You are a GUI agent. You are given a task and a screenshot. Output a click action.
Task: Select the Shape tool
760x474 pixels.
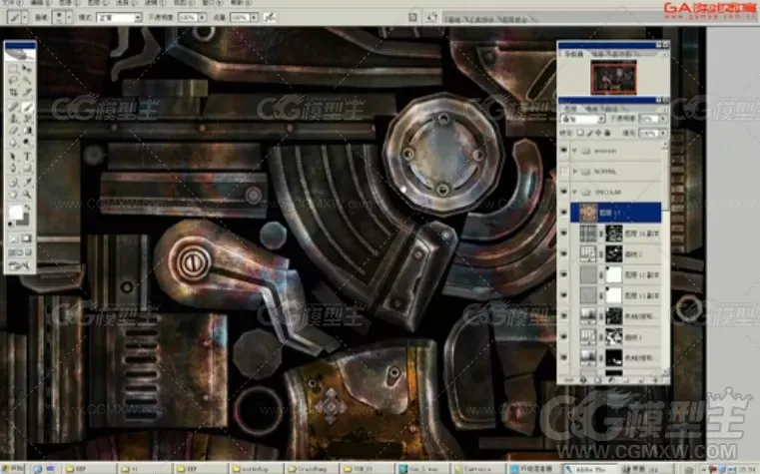pyautogui.click(x=27, y=168)
